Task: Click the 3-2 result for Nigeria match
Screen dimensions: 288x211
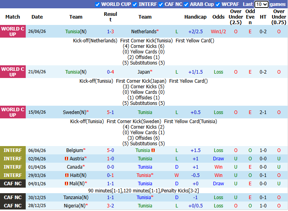Action: point(110,206)
